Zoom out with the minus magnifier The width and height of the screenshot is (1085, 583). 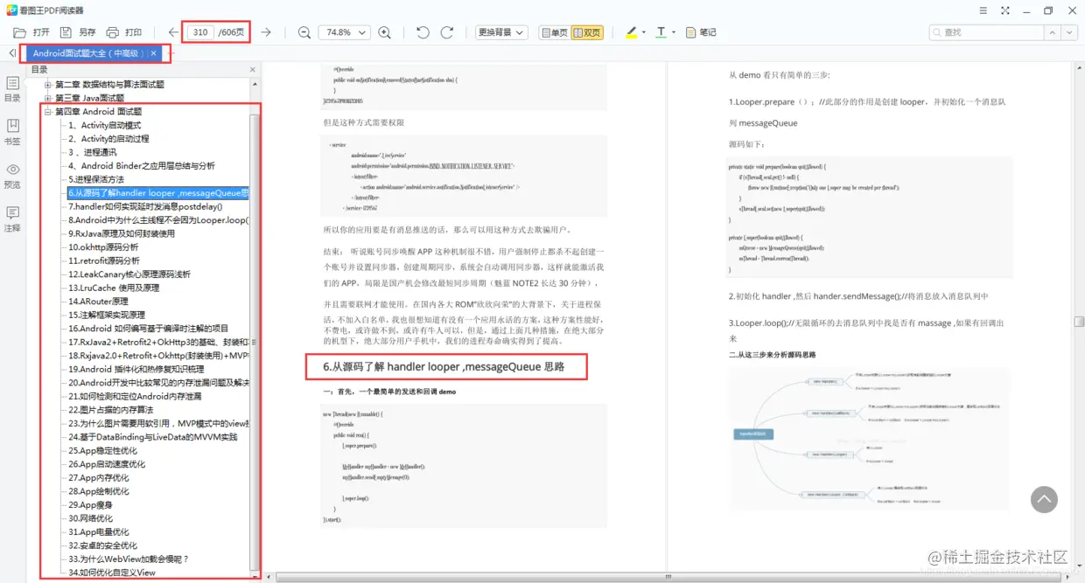point(304,32)
